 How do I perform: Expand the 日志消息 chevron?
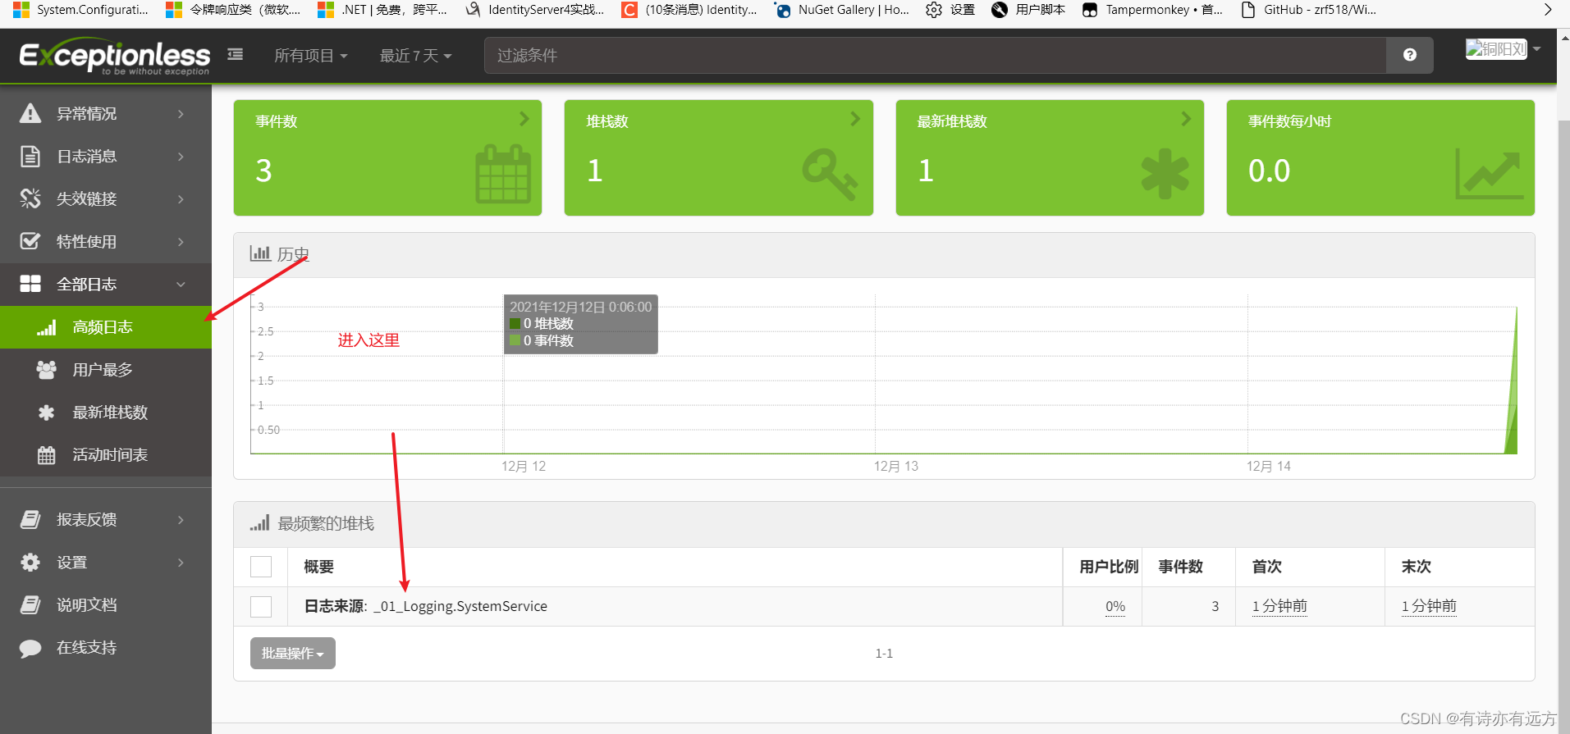pyautogui.click(x=181, y=156)
